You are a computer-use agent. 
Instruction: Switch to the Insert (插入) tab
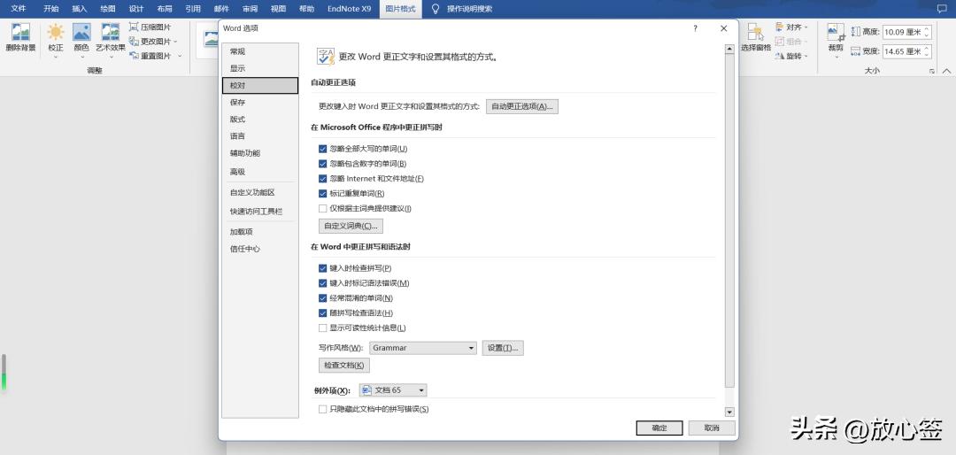click(x=80, y=9)
